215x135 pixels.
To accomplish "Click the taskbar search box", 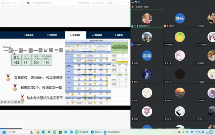I will tap(20, 132).
